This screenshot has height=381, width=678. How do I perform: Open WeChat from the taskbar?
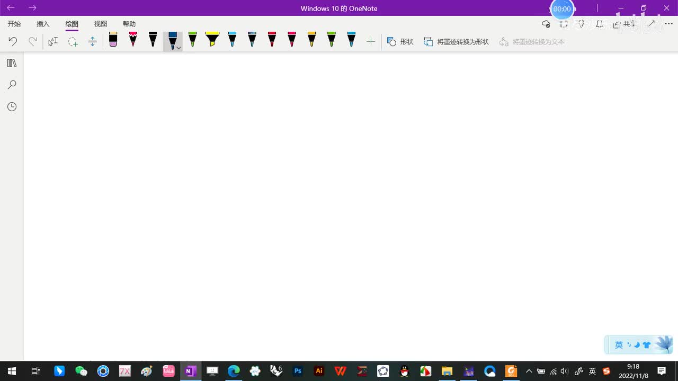click(81, 371)
